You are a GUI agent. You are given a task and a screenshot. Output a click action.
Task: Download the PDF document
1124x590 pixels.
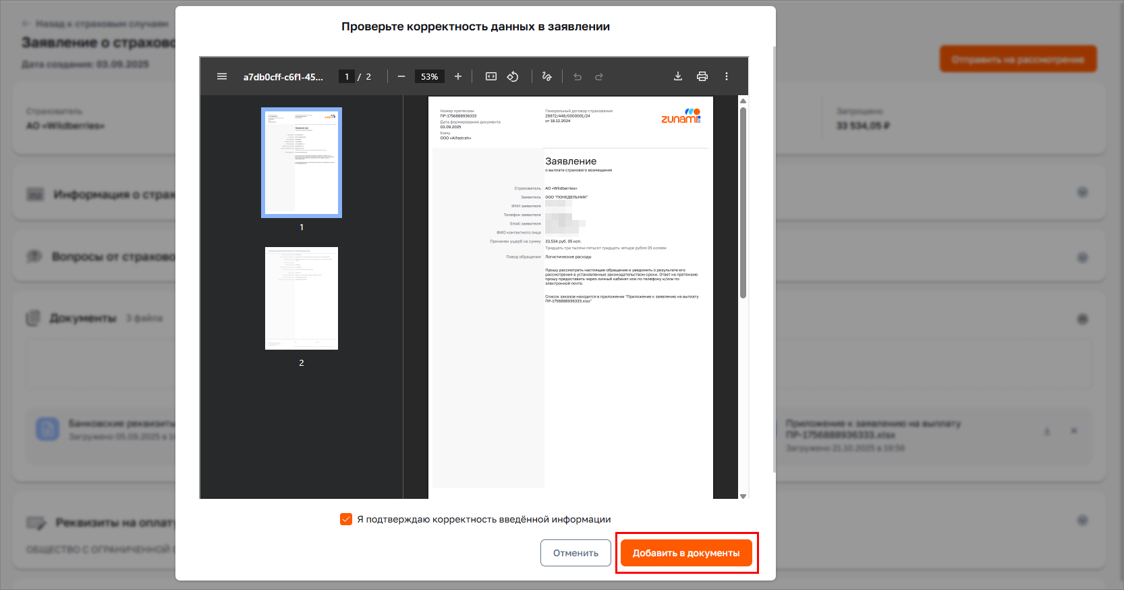pos(678,76)
